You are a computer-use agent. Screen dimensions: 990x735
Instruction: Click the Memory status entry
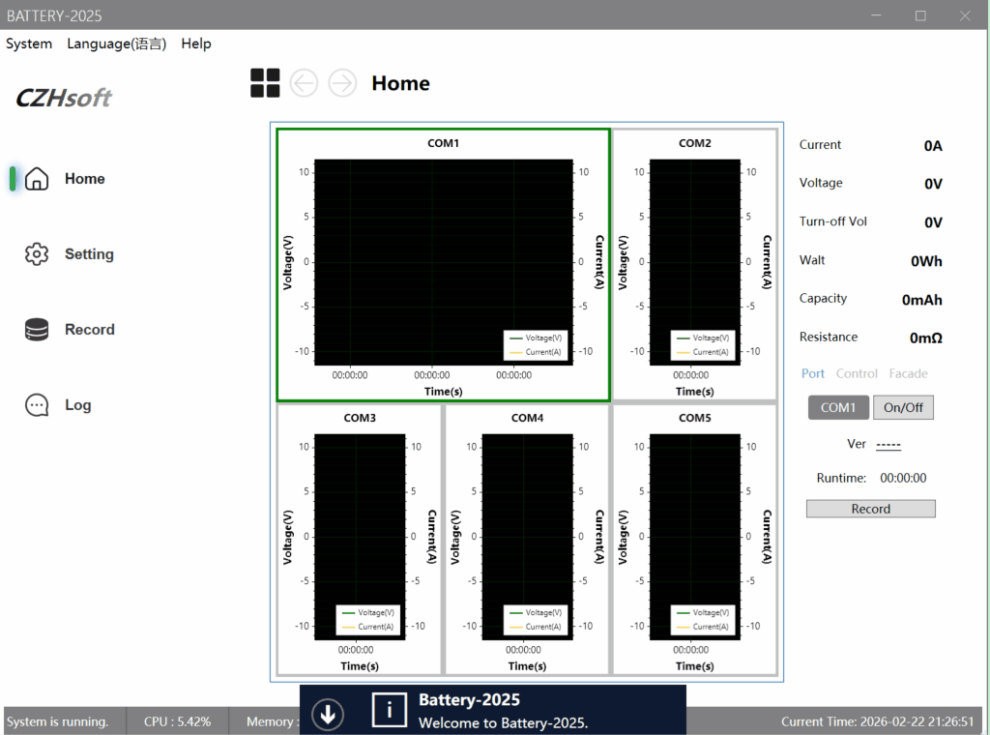tap(273, 721)
